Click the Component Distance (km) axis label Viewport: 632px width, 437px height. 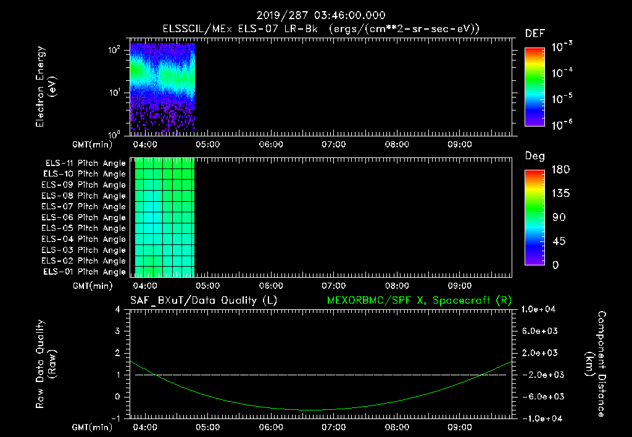tap(596, 364)
